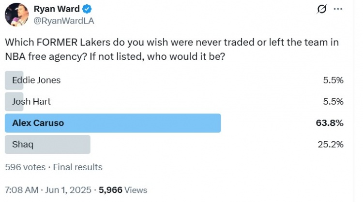Image resolution: width=363 pixels, height=202 pixels.
Task: Click the 596 votes count
Action: click(x=25, y=167)
